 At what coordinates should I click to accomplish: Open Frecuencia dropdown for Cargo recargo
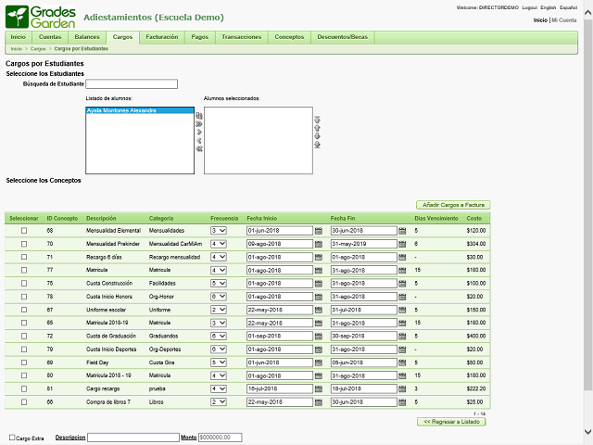click(219, 388)
